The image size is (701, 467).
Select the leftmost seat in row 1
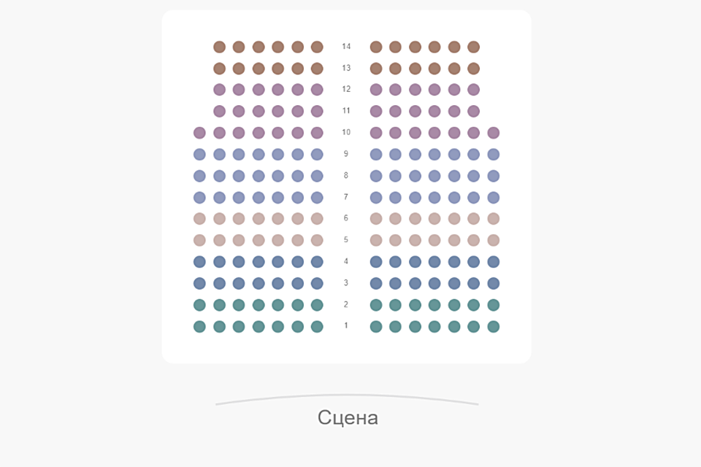pos(199,326)
